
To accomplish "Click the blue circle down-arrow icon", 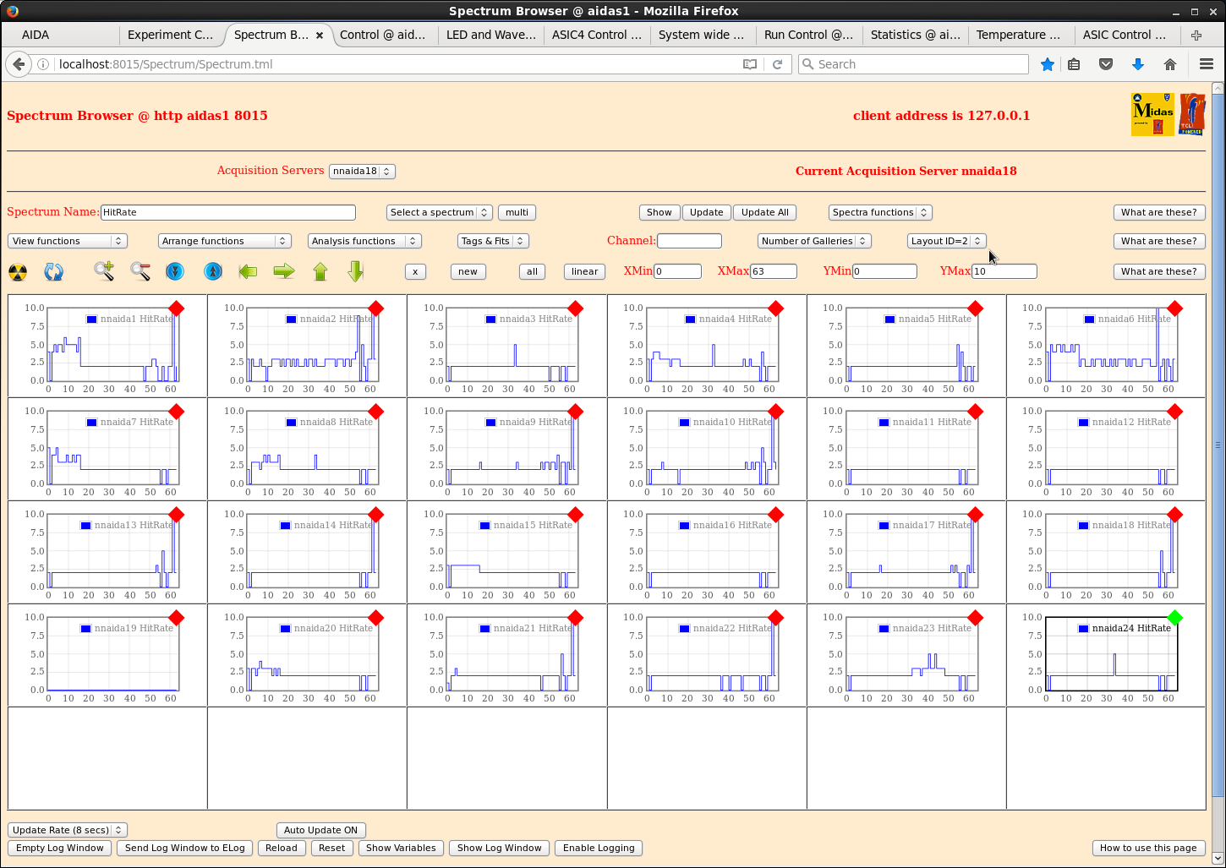I will tap(175, 271).
